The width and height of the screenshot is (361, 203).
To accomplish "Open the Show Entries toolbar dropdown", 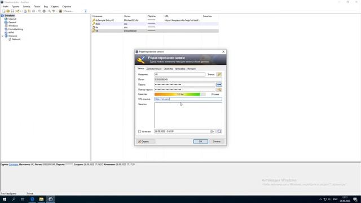I will [x=55, y=11].
